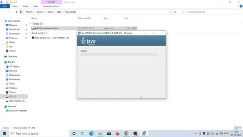Switch to large thumbnails view icon
This screenshot has width=243, height=137.
[x=240, y=128]
